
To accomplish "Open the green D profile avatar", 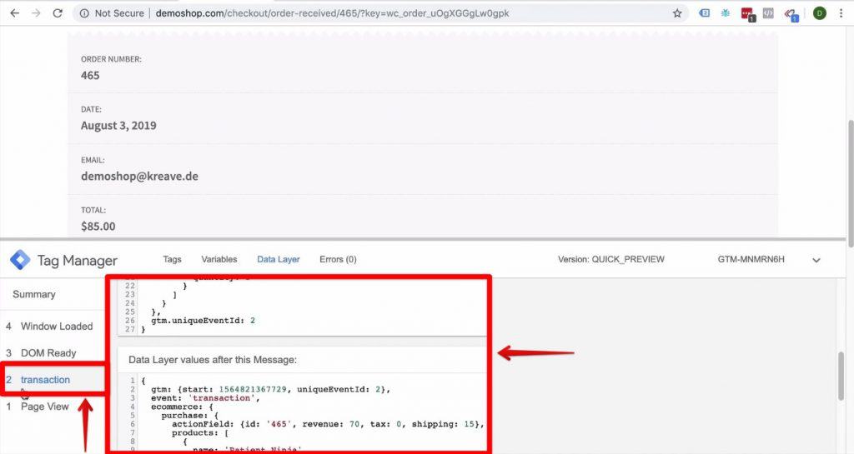I will click(x=819, y=13).
